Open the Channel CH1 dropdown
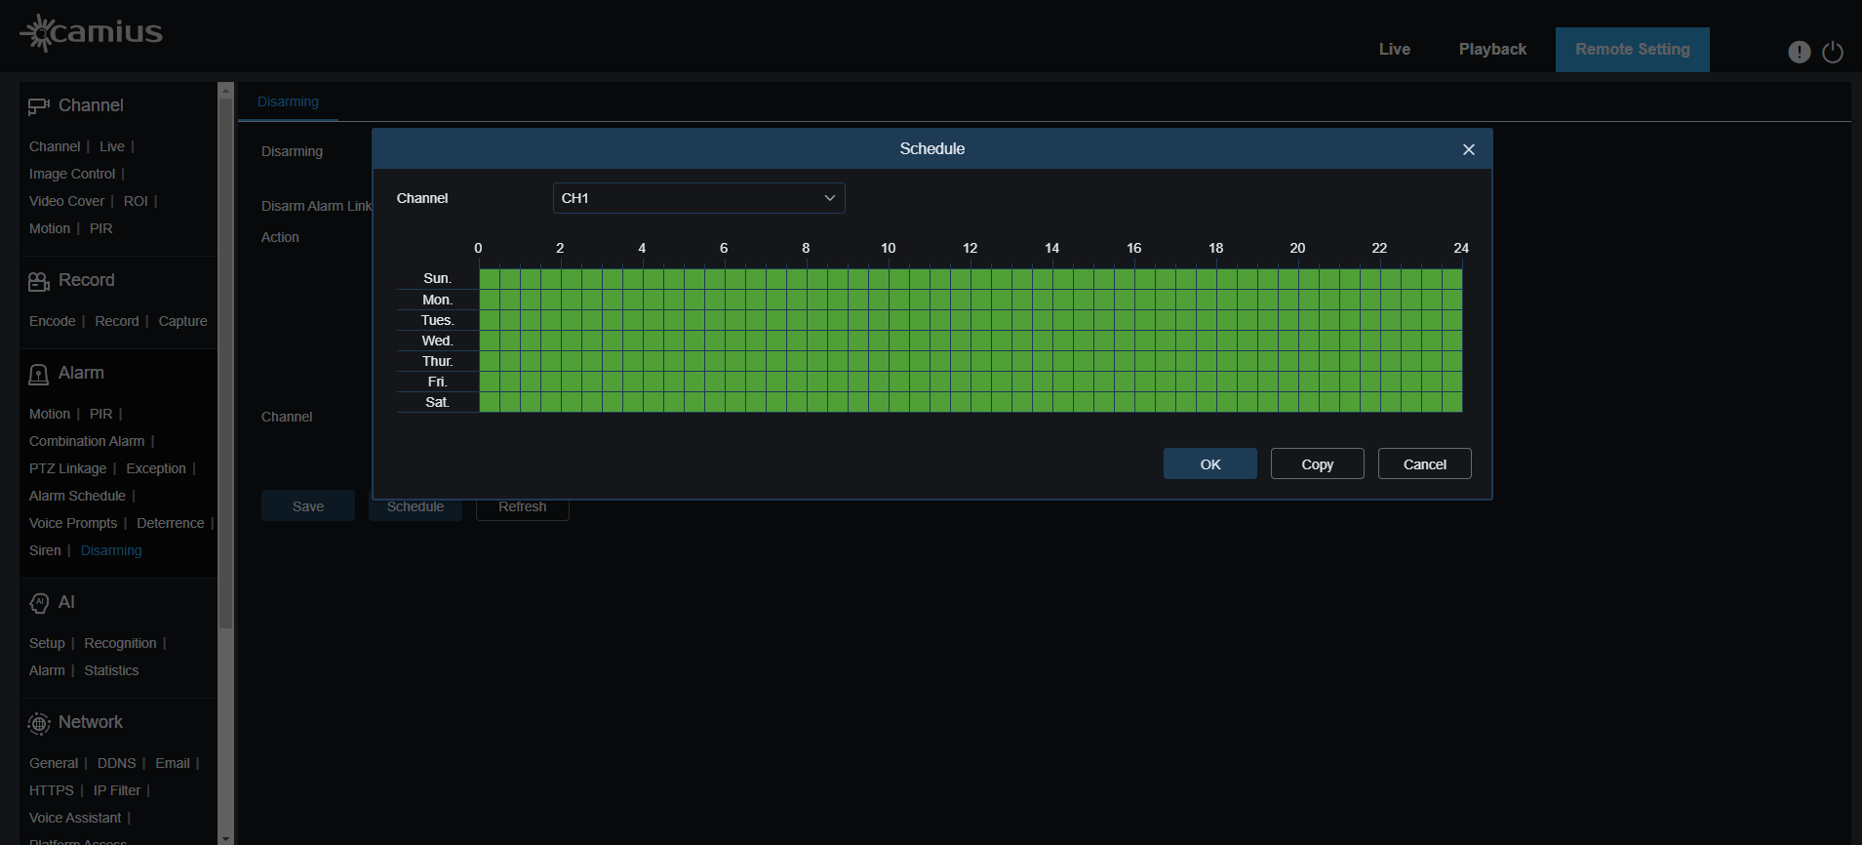This screenshot has width=1862, height=845. [698, 198]
